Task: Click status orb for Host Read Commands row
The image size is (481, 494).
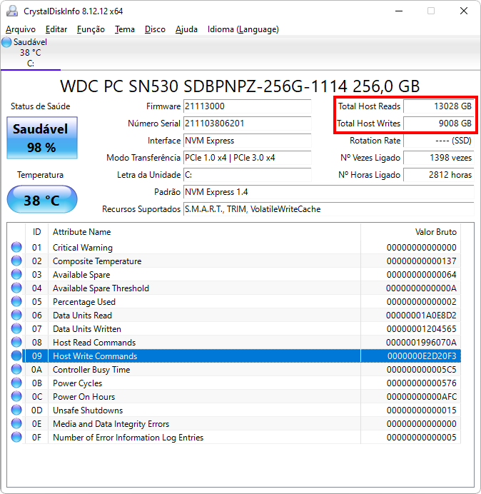Action: pyautogui.click(x=16, y=342)
